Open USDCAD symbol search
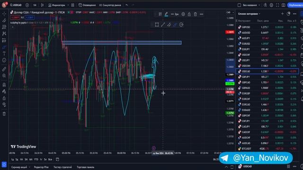 pos(16,5)
